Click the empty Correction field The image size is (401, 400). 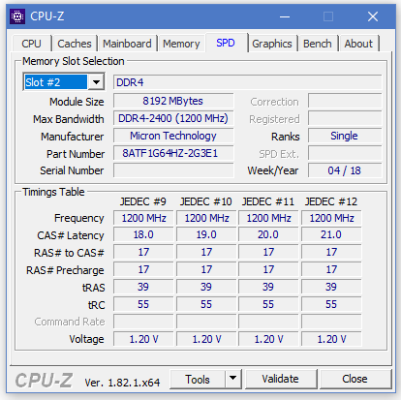coord(345,101)
